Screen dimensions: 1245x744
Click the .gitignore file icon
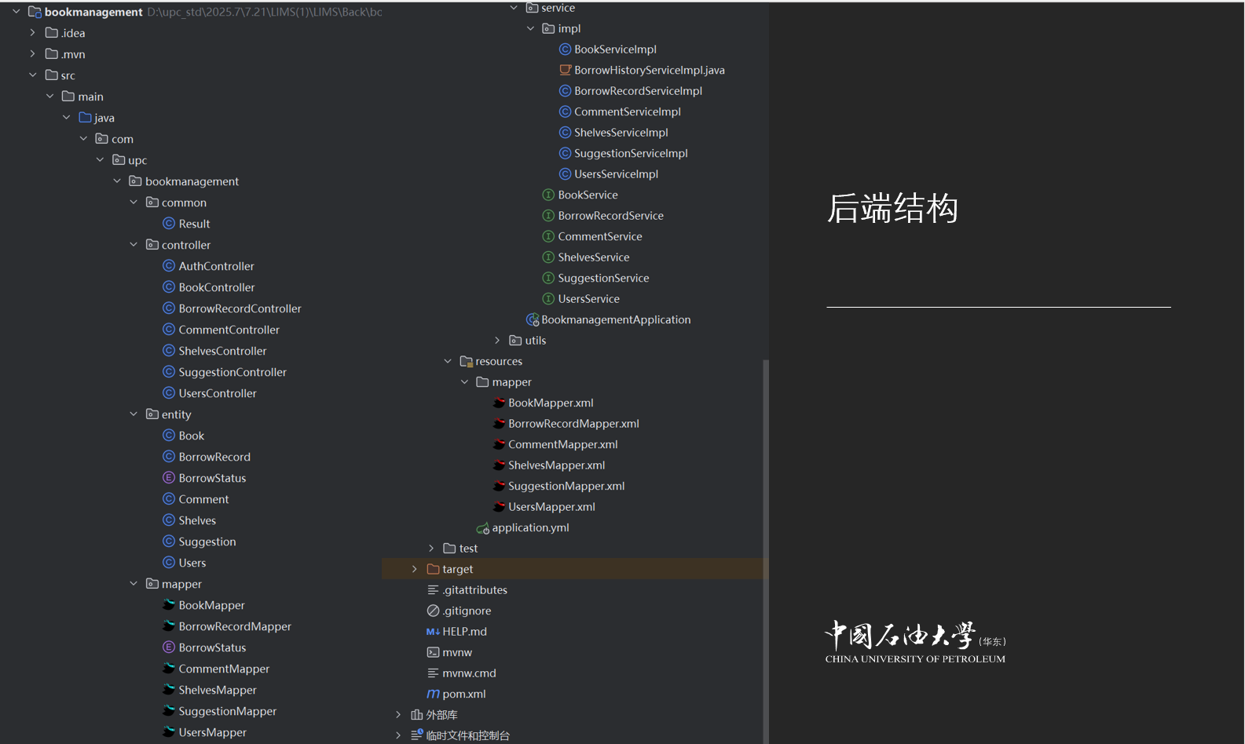(x=433, y=611)
